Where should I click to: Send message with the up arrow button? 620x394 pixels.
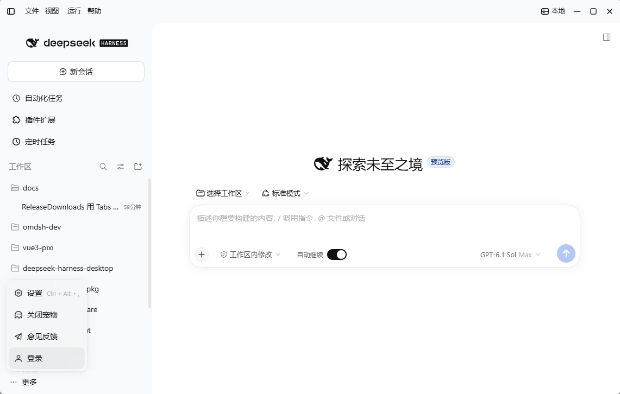pos(566,253)
